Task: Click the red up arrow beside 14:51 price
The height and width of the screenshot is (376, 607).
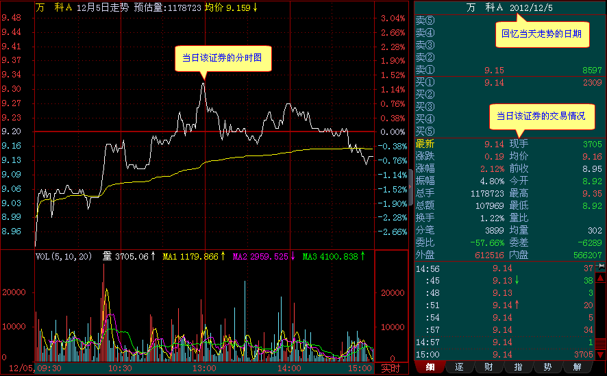Action: [517, 305]
